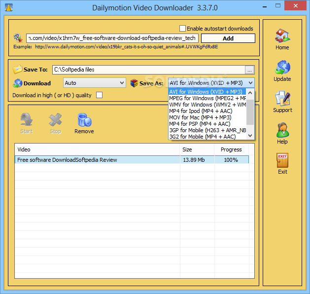310x294 pixels.
Task: Enable autostart downloads checkbox
Action: coord(182,28)
